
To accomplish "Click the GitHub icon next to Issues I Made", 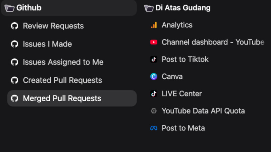I will [14, 44].
